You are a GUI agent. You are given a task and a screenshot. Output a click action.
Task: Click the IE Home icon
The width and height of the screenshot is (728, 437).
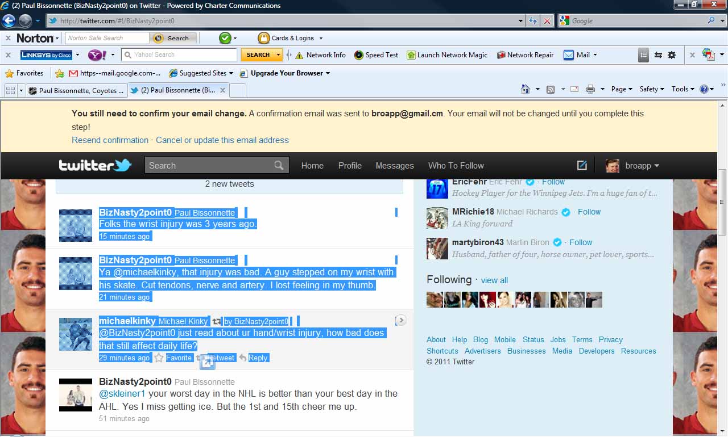526,89
